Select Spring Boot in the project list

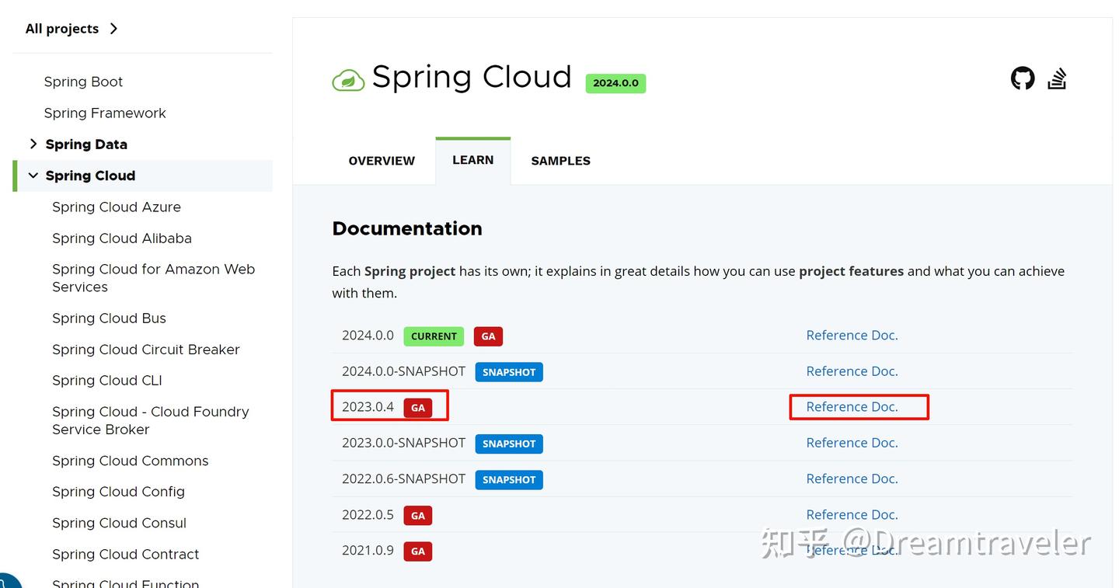coord(83,81)
